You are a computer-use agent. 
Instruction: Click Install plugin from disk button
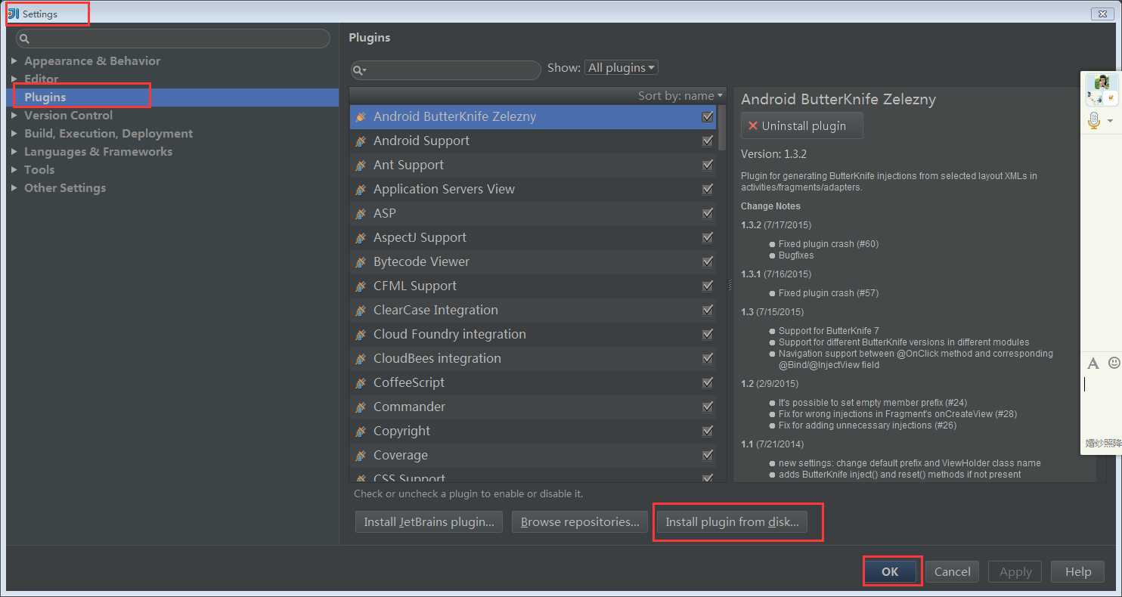click(x=732, y=522)
